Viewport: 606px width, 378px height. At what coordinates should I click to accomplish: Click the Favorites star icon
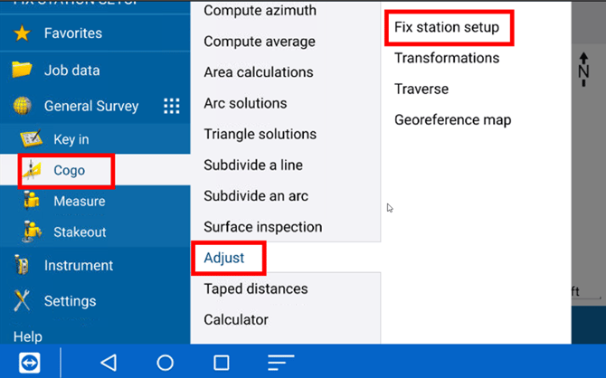click(x=22, y=33)
